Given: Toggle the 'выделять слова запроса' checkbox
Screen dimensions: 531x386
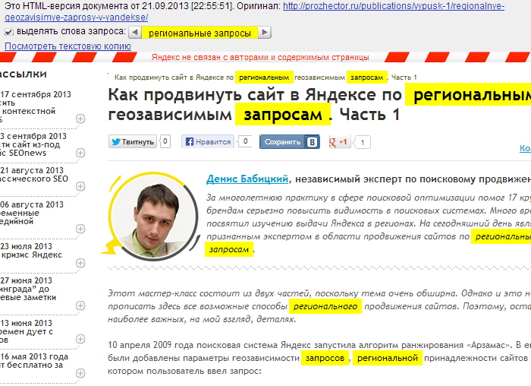Looking at the screenshot, I should (9, 32).
